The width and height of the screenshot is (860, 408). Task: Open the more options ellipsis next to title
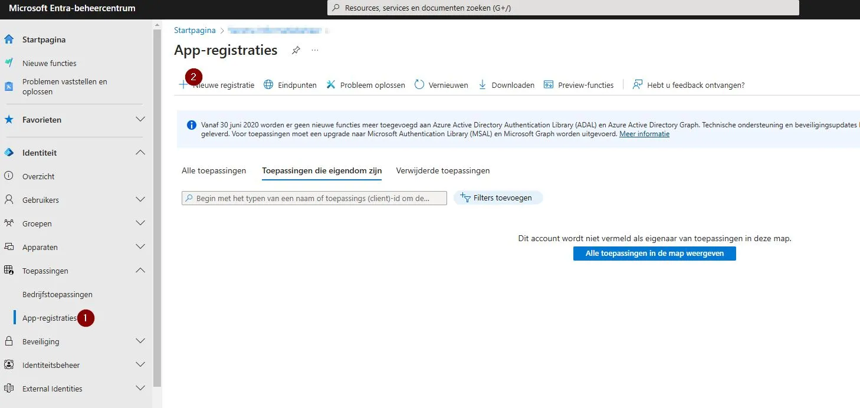(315, 51)
